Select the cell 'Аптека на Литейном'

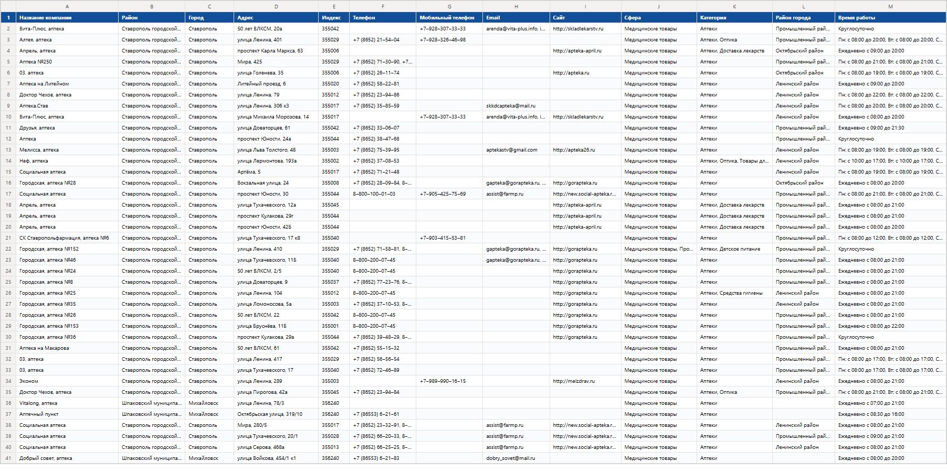67,84
